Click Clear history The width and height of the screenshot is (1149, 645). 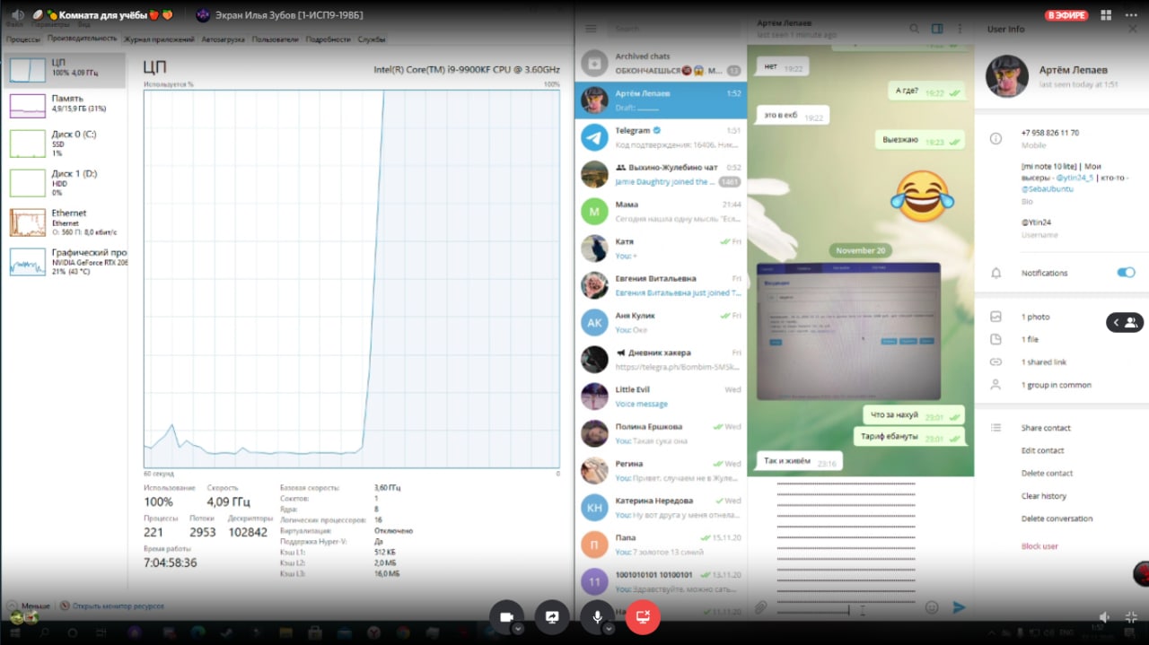point(1044,496)
